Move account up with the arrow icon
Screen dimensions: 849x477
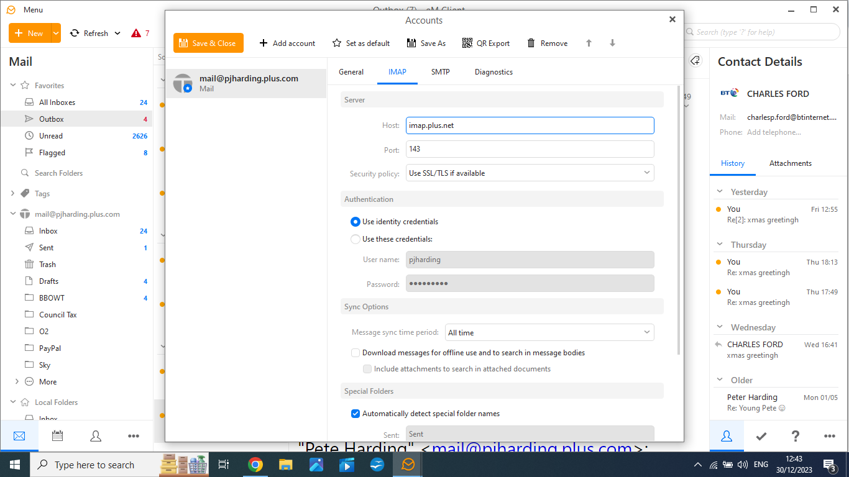click(589, 43)
